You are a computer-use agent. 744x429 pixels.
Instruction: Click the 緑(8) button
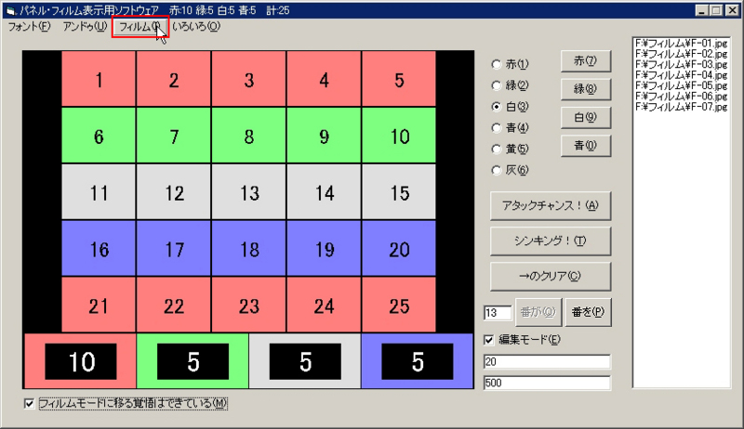point(586,89)
